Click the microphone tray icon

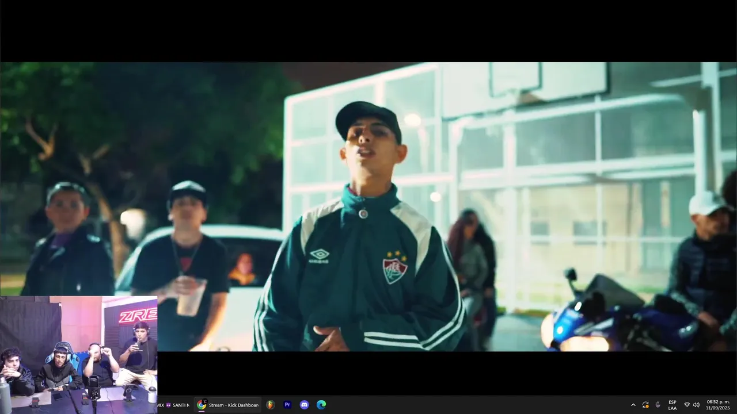pyautogui.click(x=658, y=405)
